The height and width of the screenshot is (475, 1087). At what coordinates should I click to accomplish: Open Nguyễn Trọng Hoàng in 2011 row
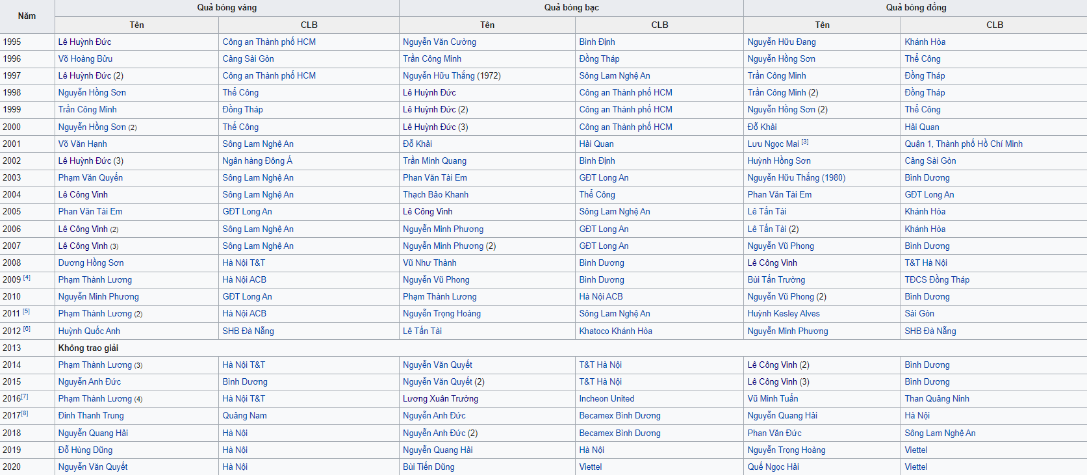[x=442, y=313]
